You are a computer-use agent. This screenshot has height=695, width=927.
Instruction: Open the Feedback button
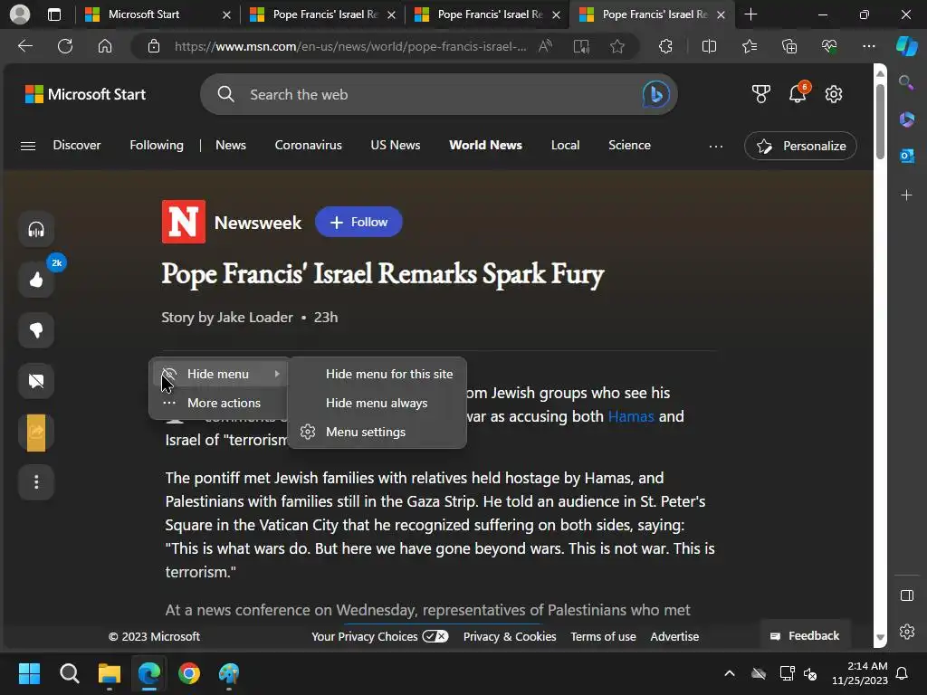(805, 636)
